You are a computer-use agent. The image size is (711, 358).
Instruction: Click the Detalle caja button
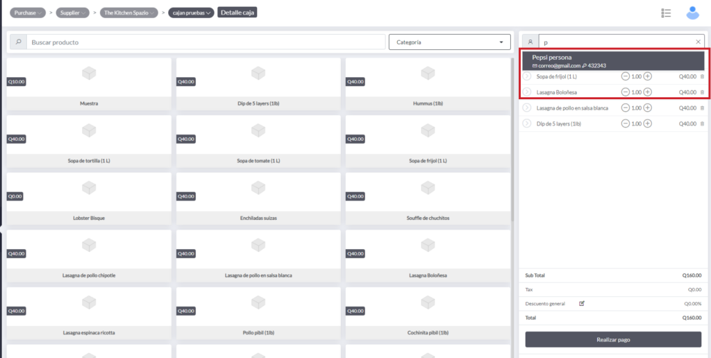click(237, 12)
